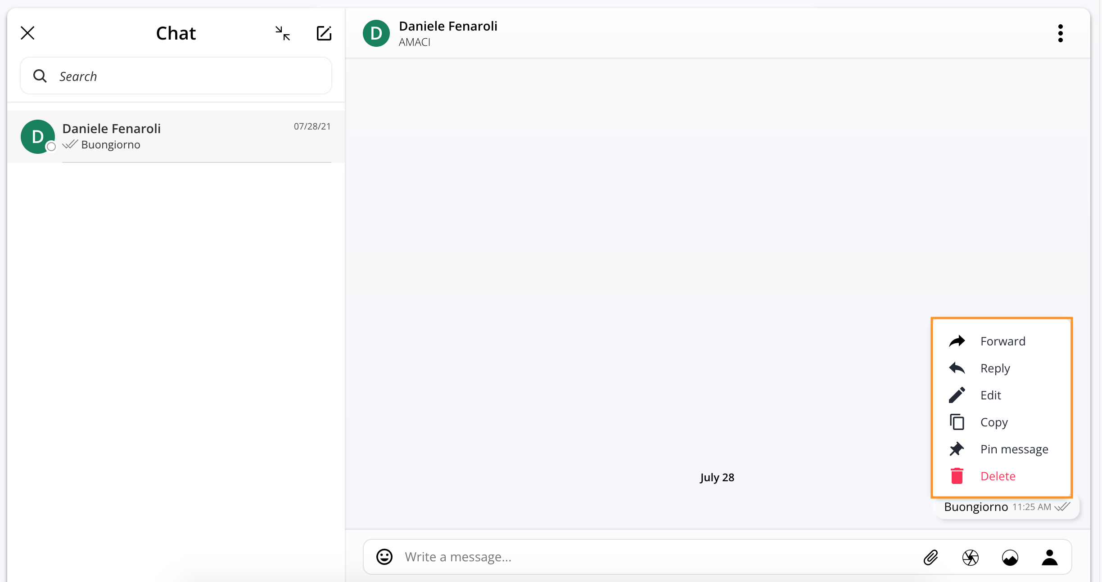Click the magnifier icon in the search box
The image size is (1102, 582).
40,76
